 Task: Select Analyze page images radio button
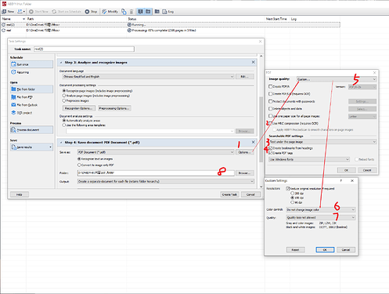[64, 96]
